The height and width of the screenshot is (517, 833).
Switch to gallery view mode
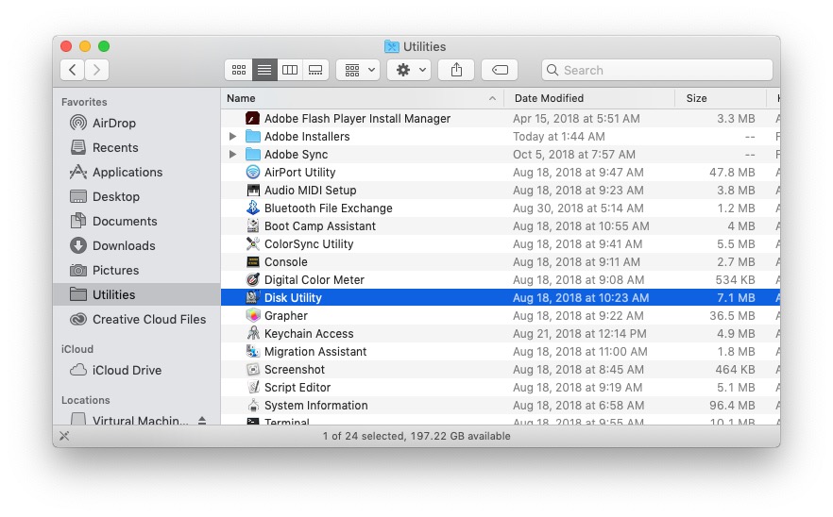pos(315,70)
